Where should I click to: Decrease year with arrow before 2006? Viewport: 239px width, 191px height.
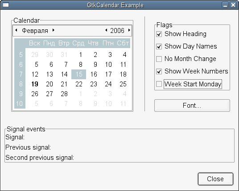106,30
